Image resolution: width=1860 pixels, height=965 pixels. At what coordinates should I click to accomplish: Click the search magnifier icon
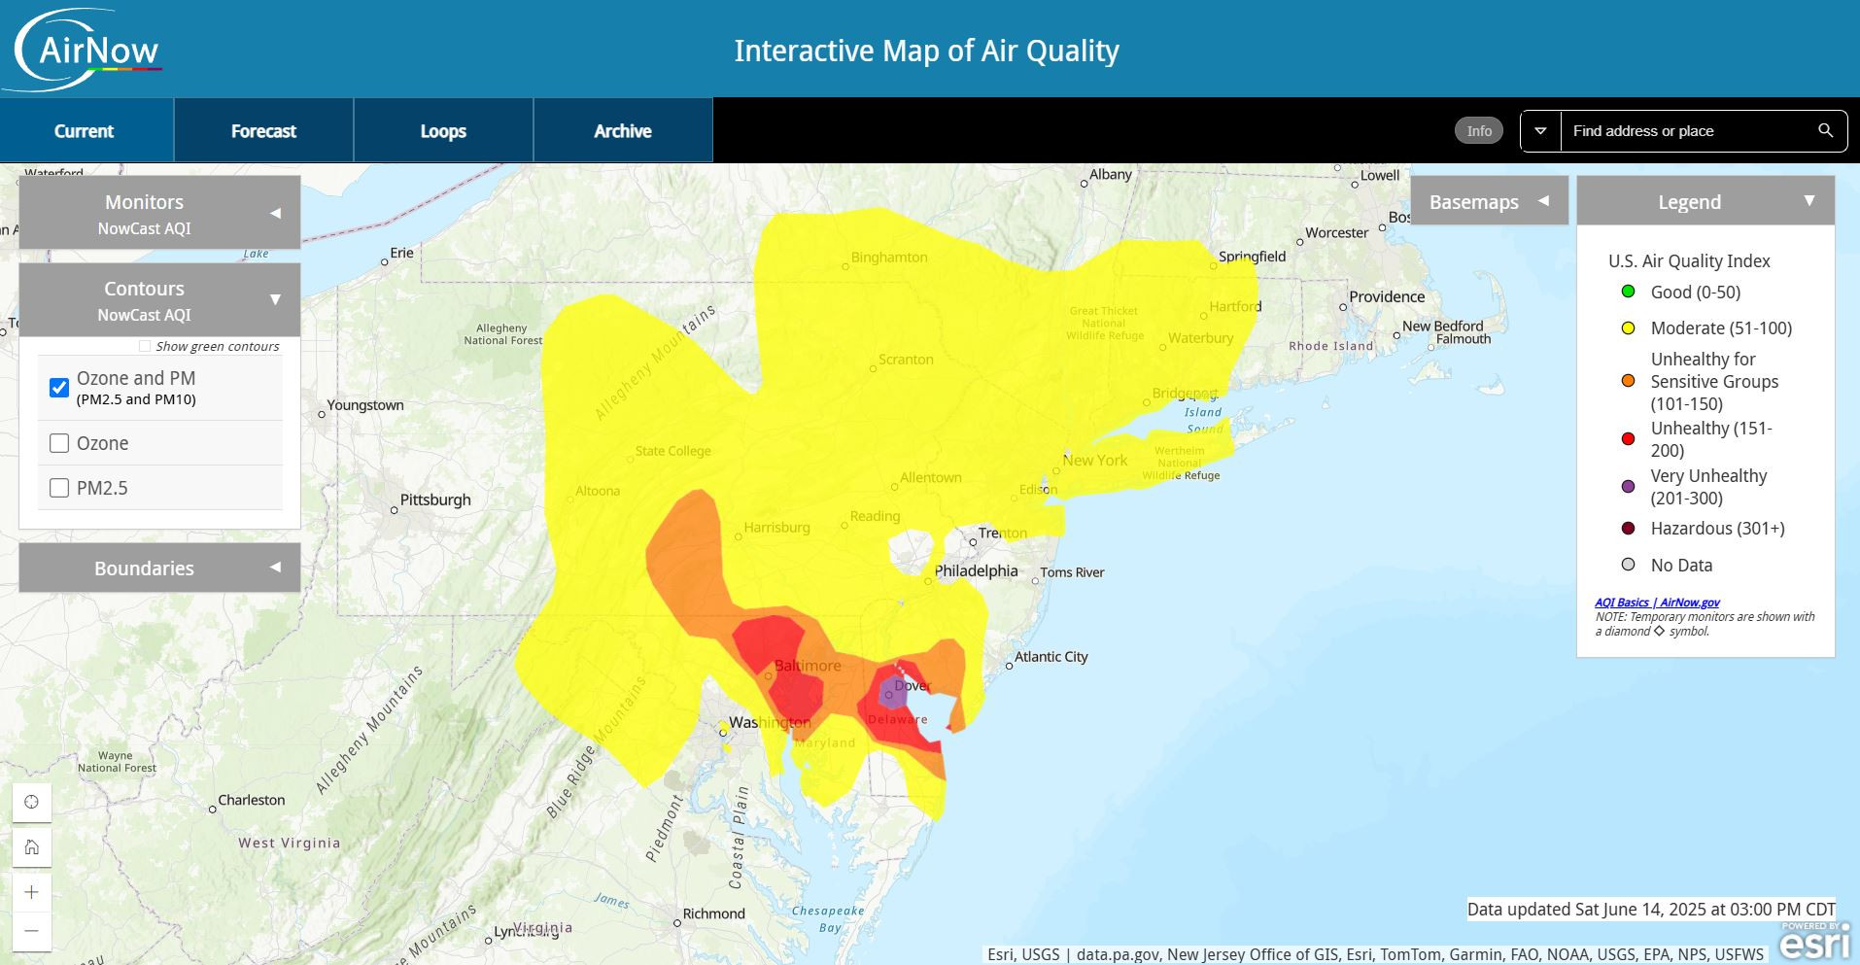(1825, 130)
